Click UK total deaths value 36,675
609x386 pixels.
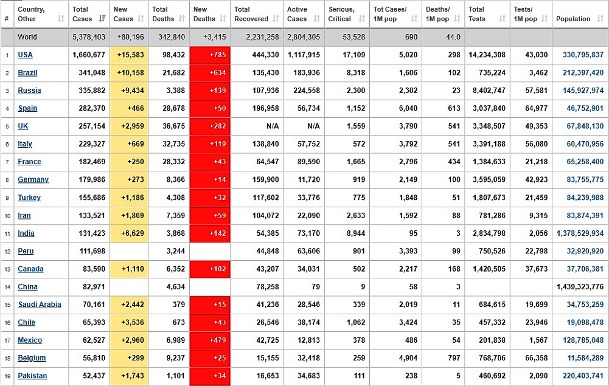[173, 126]
